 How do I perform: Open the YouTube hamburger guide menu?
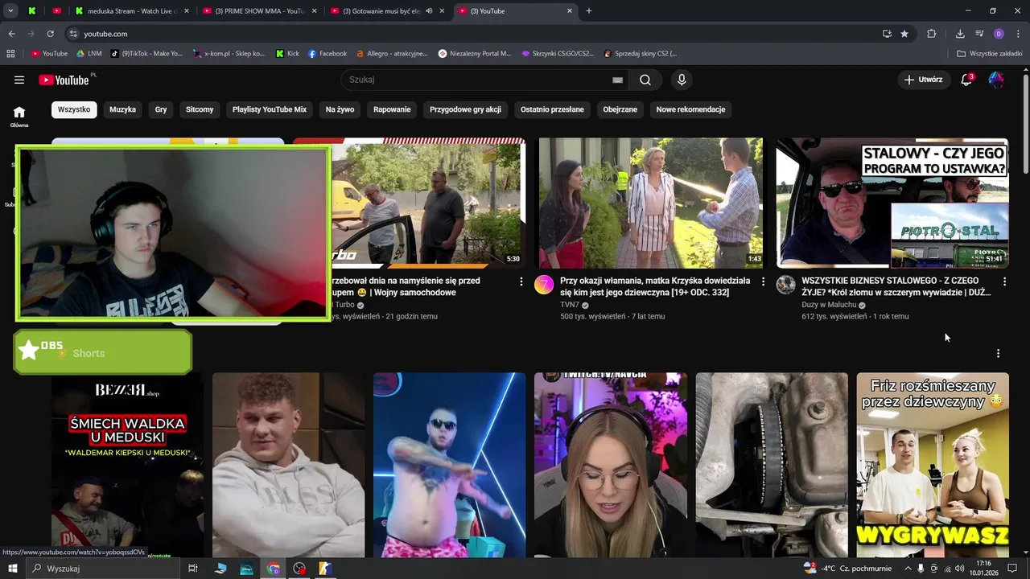click(19, 80)
